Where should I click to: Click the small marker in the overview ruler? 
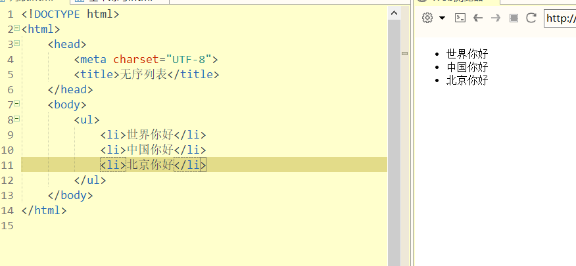click(x=405, y=54)
